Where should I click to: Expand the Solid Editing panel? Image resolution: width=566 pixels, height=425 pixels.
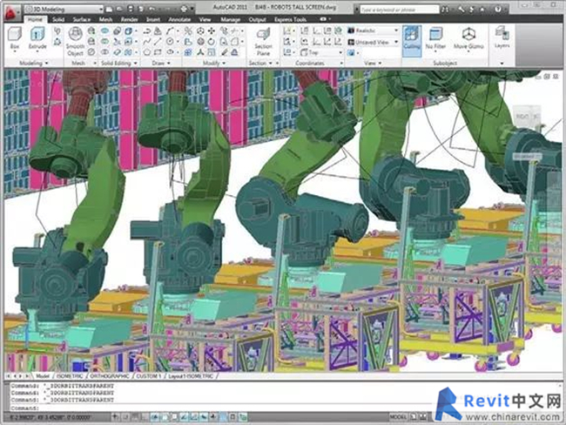point(124,64)
